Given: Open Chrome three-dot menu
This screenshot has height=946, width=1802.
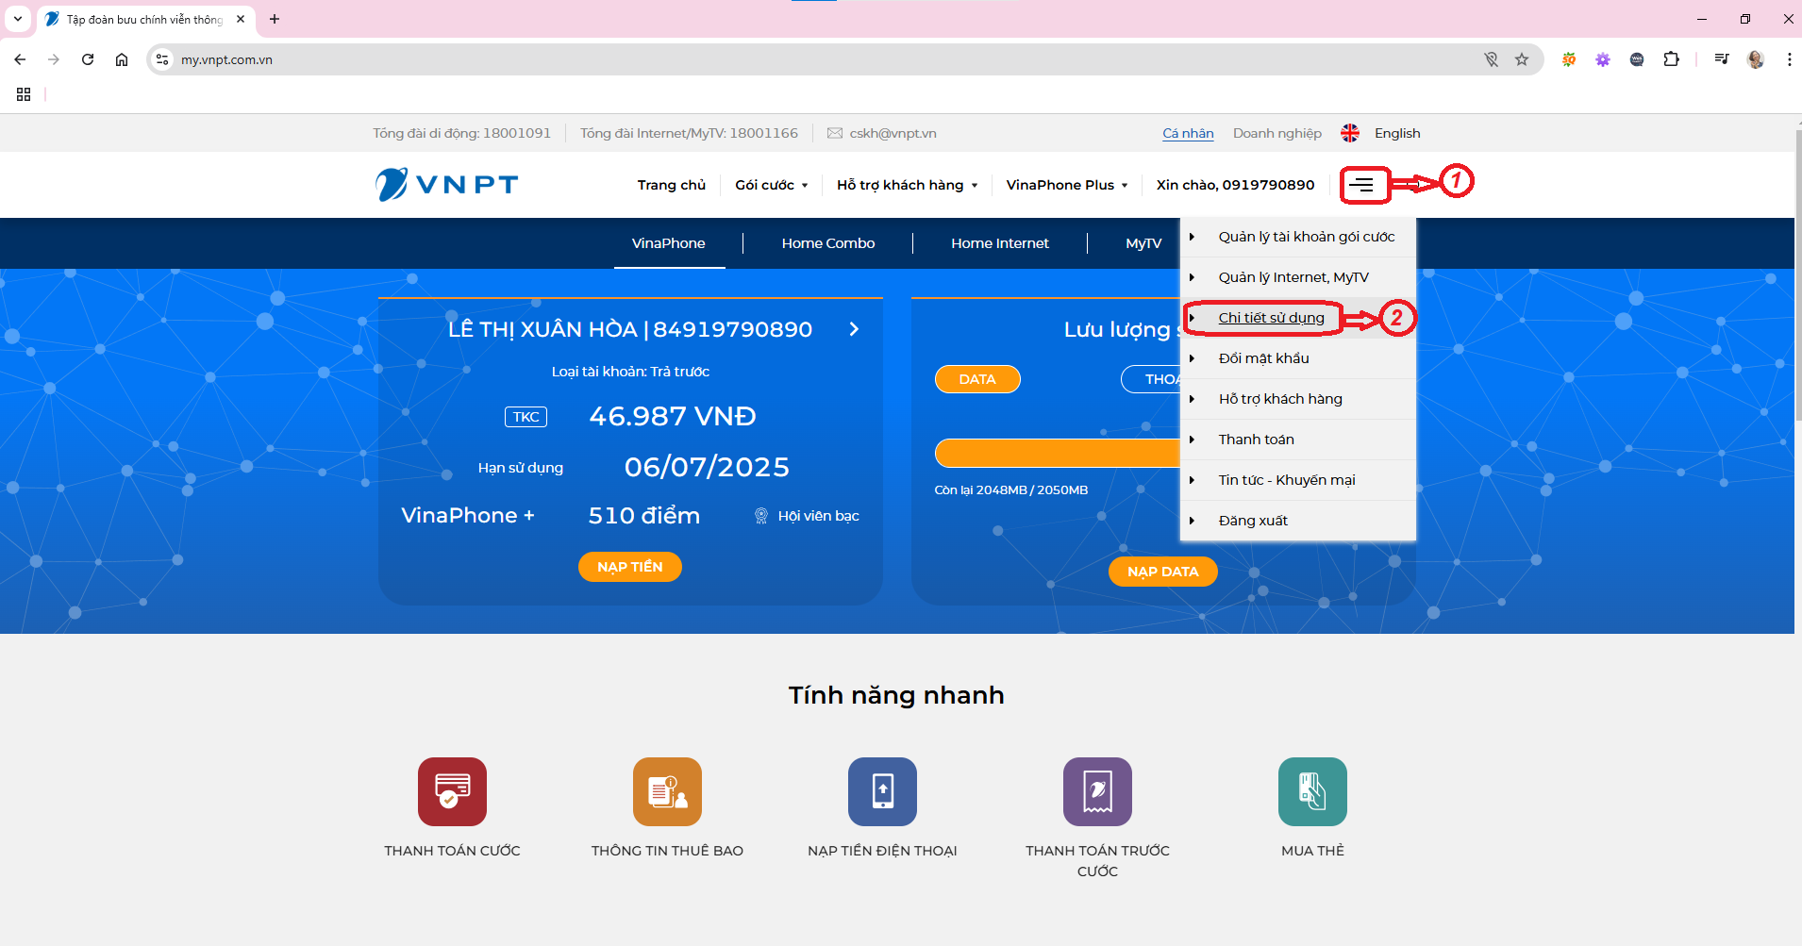Looking at the screenshot, I should coord(1789,59).
